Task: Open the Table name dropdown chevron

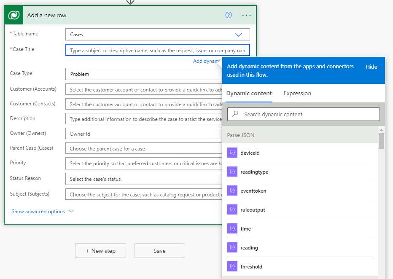Action: (x=238, y=35)
